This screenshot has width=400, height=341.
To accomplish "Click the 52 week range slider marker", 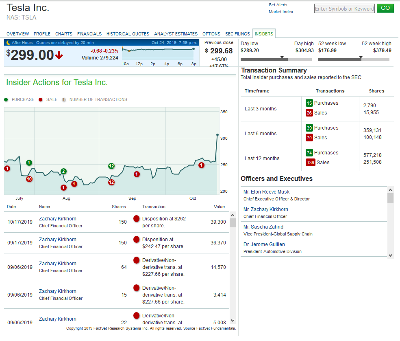I will pos(361,57).
